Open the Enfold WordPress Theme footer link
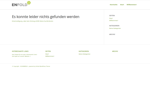 (x=43, y=66)
